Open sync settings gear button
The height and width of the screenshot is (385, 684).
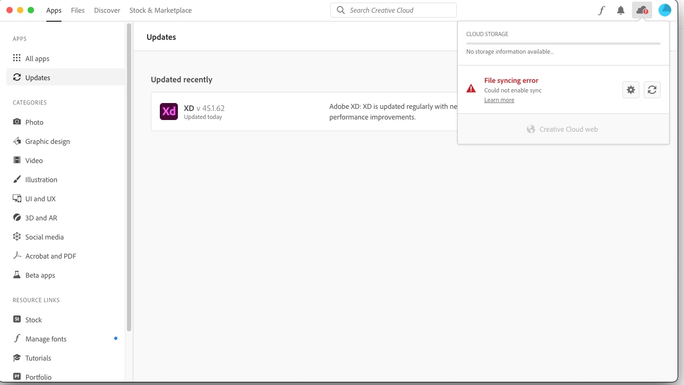point(631,90)
